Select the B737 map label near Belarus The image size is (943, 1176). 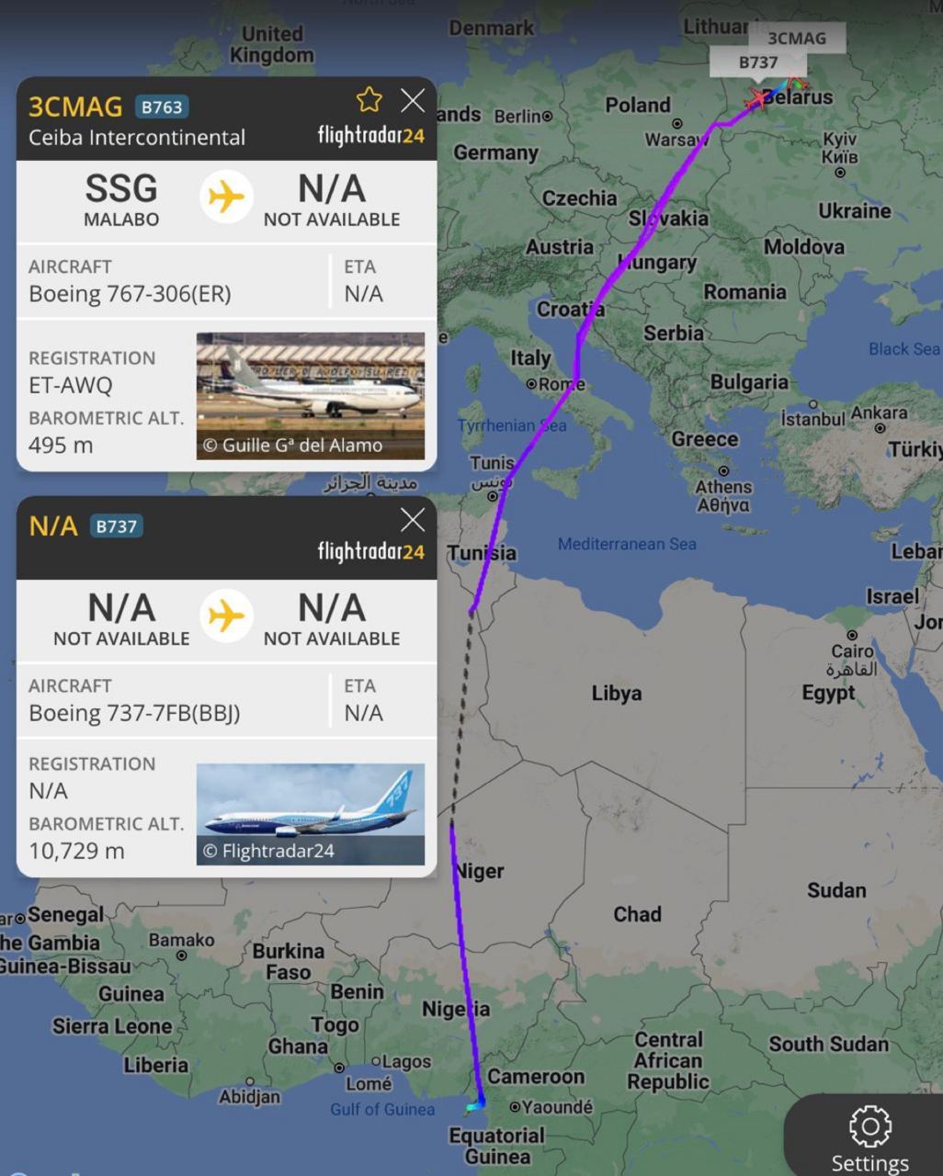coord(758,62)
